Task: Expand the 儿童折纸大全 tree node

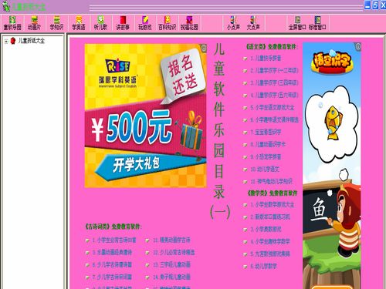Action: [6, 41]
